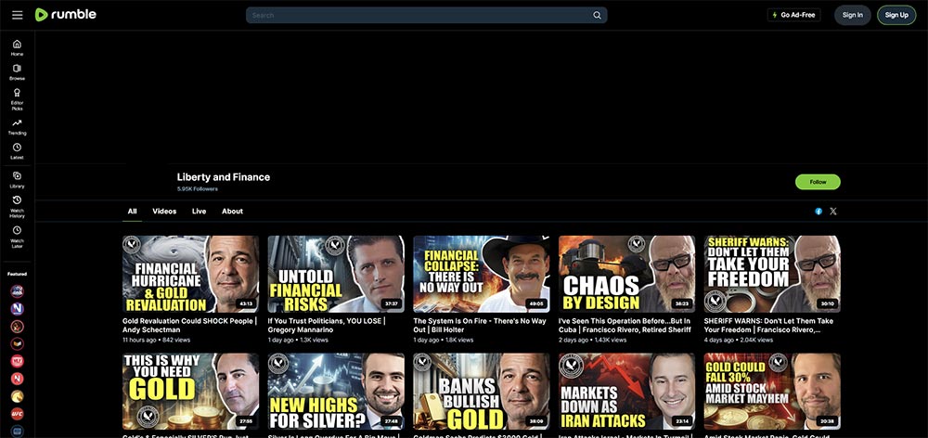The height and width of the screenshot is (438, 928).
Task: Open the Sheriff Warns Take Your Freedom thumbnail
Action: point(772,274)
